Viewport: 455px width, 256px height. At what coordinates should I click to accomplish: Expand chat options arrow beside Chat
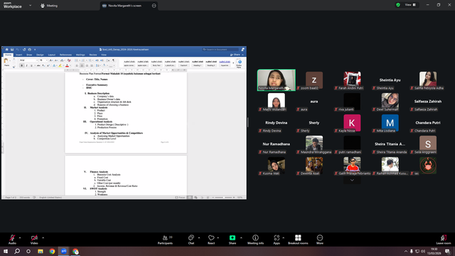(199, 238)
